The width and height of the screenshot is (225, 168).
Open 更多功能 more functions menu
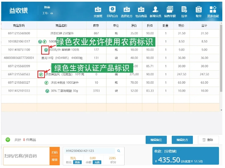pyautogui.click(x=213, y=11)
